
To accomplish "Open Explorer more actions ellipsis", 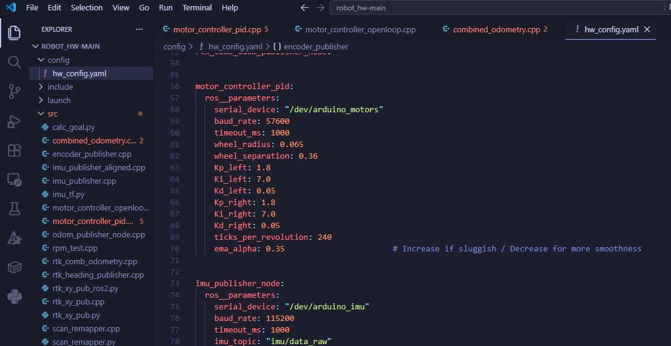I will (139, 29).
